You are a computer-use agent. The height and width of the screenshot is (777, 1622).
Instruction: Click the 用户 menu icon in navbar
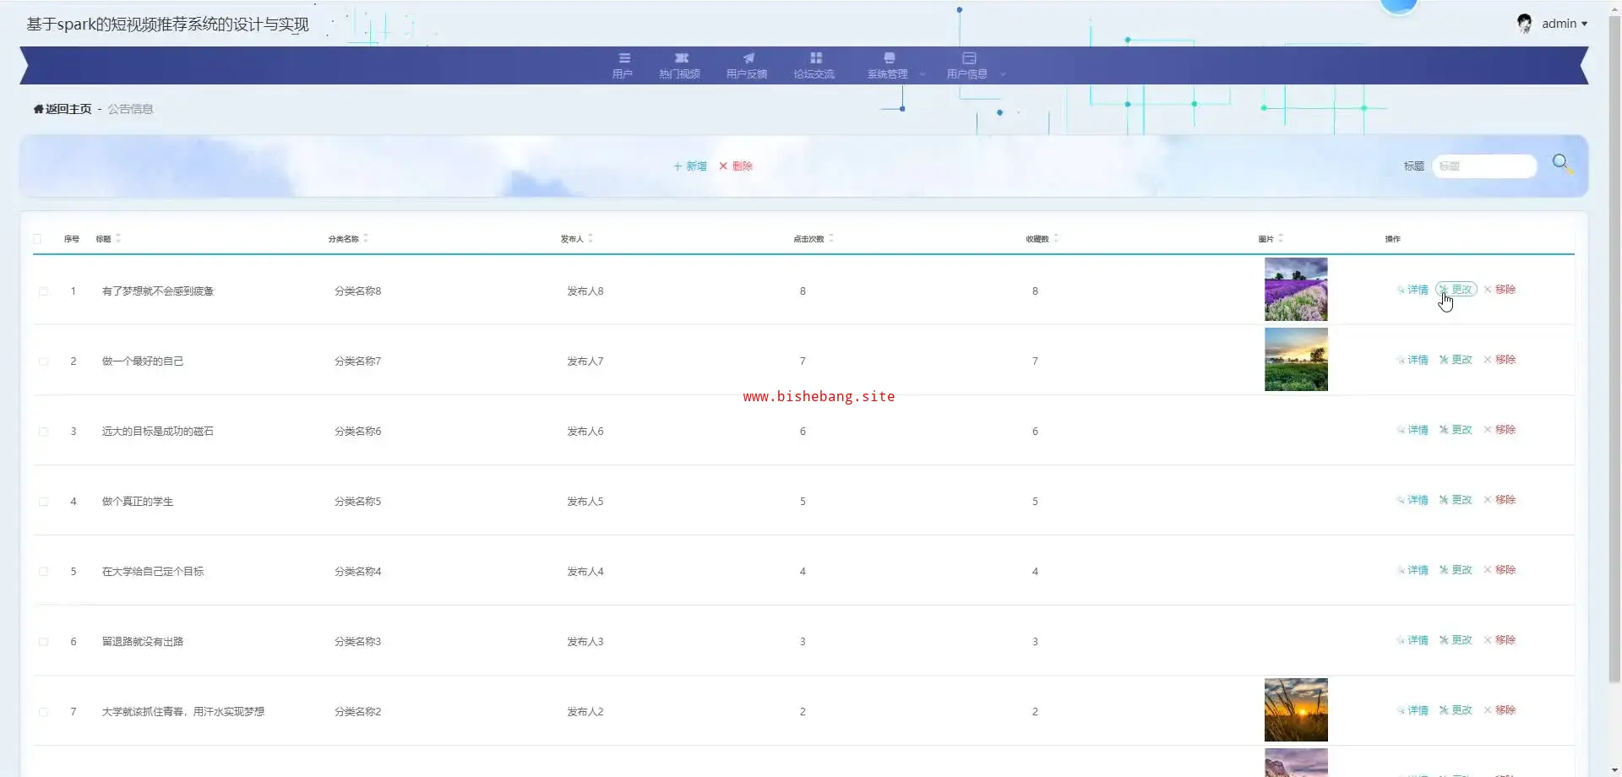point(624,58)
